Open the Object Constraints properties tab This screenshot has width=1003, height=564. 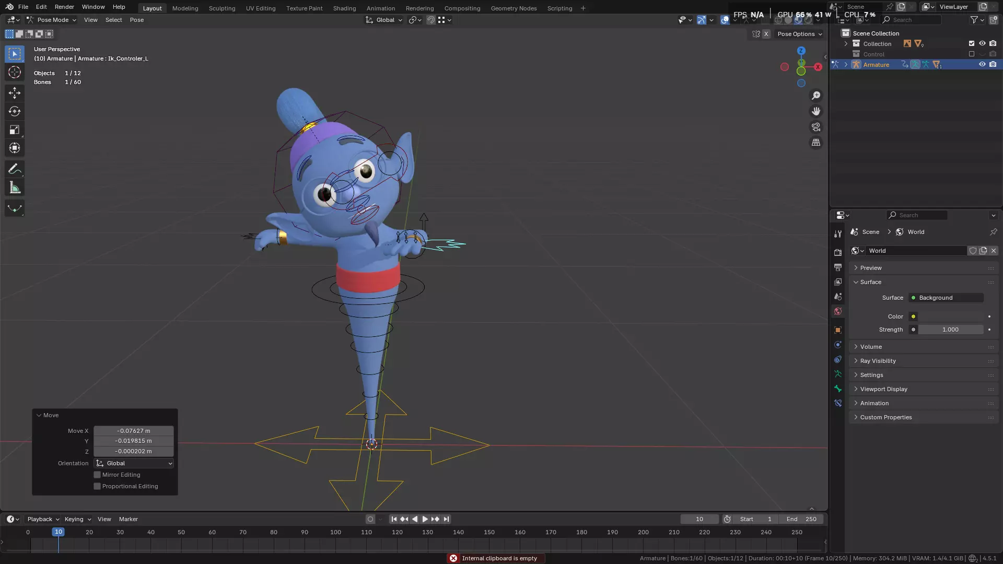point(838,359)
